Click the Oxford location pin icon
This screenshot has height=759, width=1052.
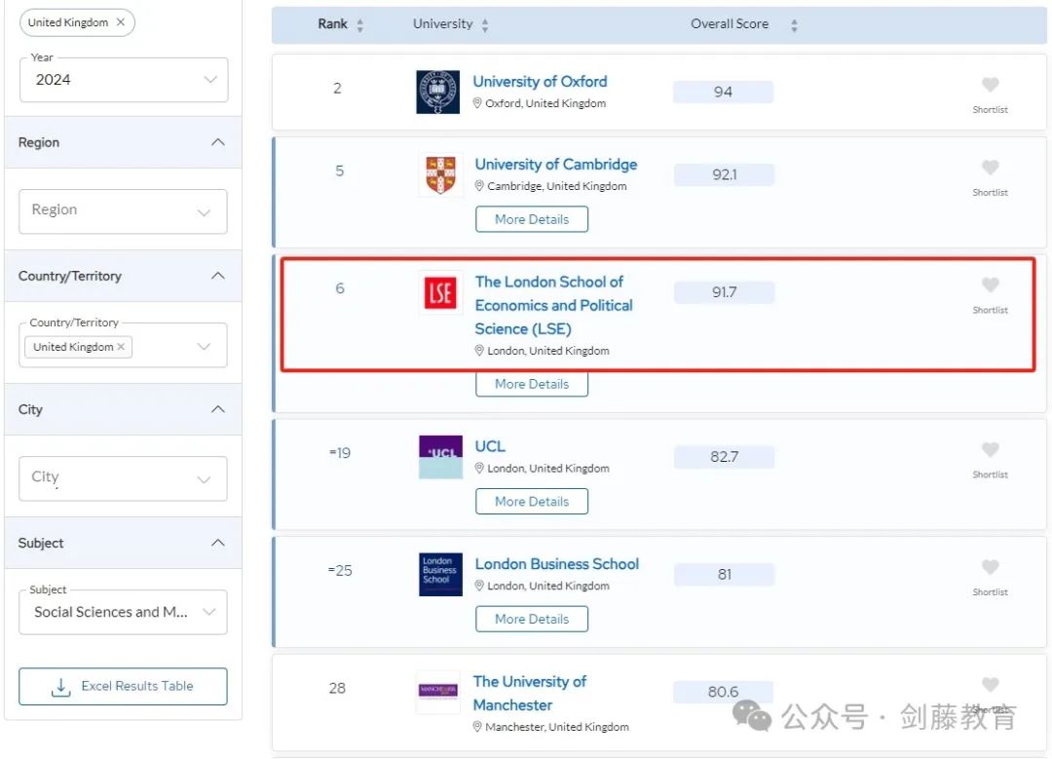(477, 103)
